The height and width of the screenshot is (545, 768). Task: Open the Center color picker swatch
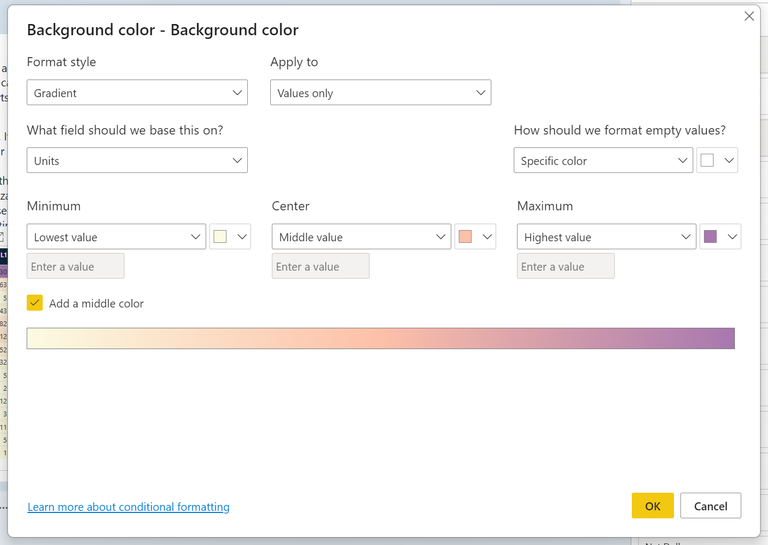(x=475, y=236)
